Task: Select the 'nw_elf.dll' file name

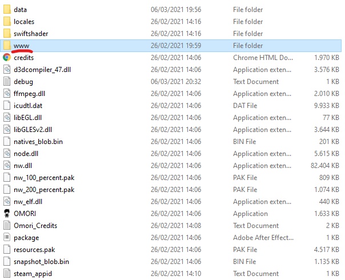Action: [x=28, y=202]
